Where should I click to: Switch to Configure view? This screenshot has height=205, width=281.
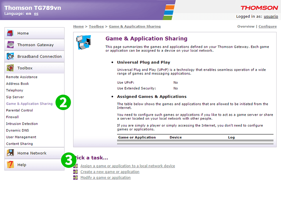[267, 26]
